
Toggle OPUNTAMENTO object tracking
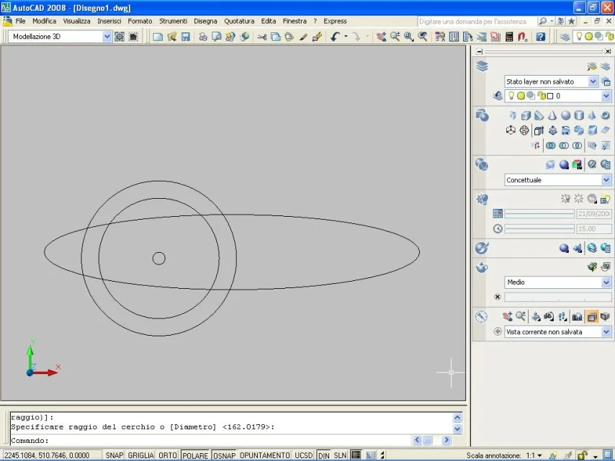pos(264,455)
